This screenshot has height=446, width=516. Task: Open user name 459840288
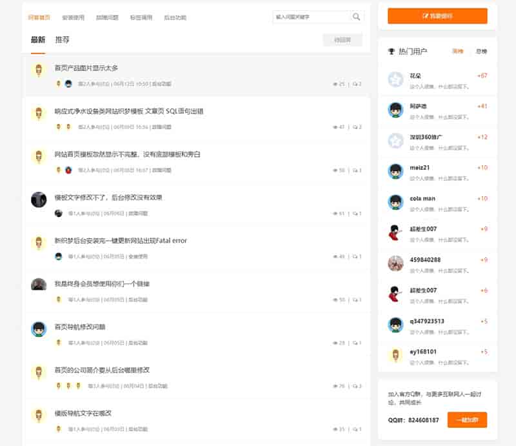pyautogui.click(x=425, y=260)
